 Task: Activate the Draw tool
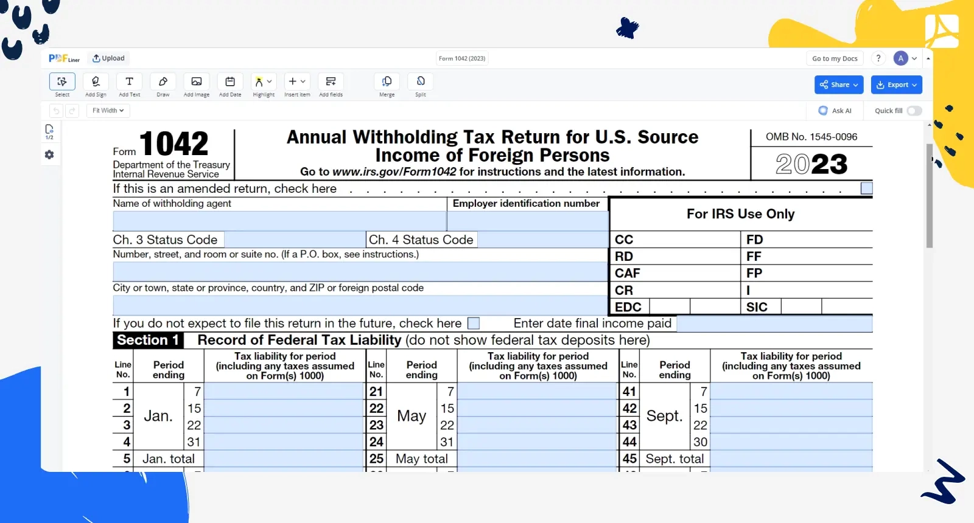(163, 81)
